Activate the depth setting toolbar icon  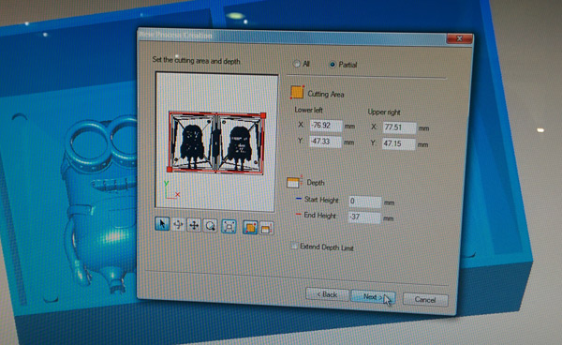pos(266,229)
